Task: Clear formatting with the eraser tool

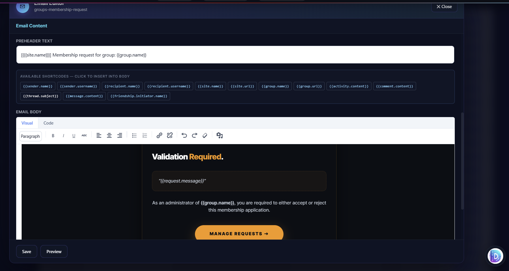Action: 205,135
